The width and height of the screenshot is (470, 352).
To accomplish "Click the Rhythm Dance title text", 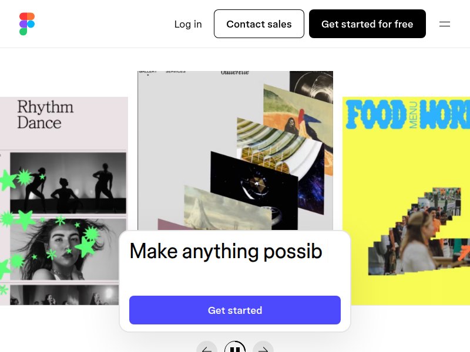I will 45,114.
